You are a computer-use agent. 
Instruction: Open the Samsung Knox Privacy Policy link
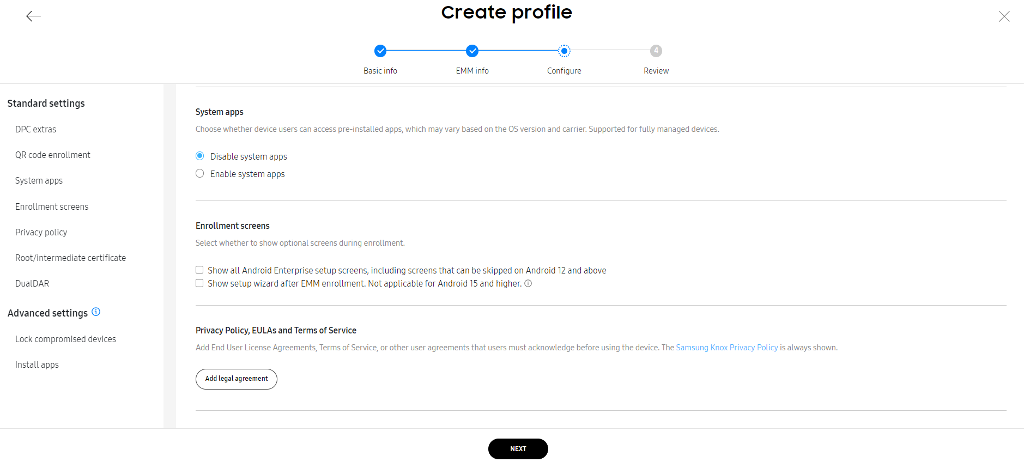[x=727, y=348]
